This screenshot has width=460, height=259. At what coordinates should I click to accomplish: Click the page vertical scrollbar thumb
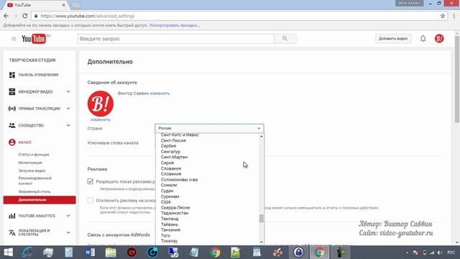457,79
